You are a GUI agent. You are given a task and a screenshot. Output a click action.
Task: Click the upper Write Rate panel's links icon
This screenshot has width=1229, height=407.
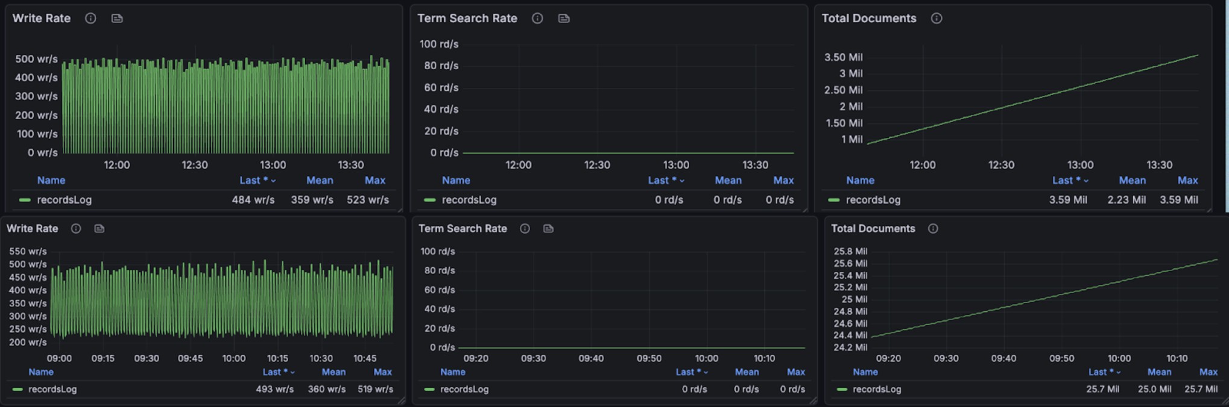click(117, 19)
